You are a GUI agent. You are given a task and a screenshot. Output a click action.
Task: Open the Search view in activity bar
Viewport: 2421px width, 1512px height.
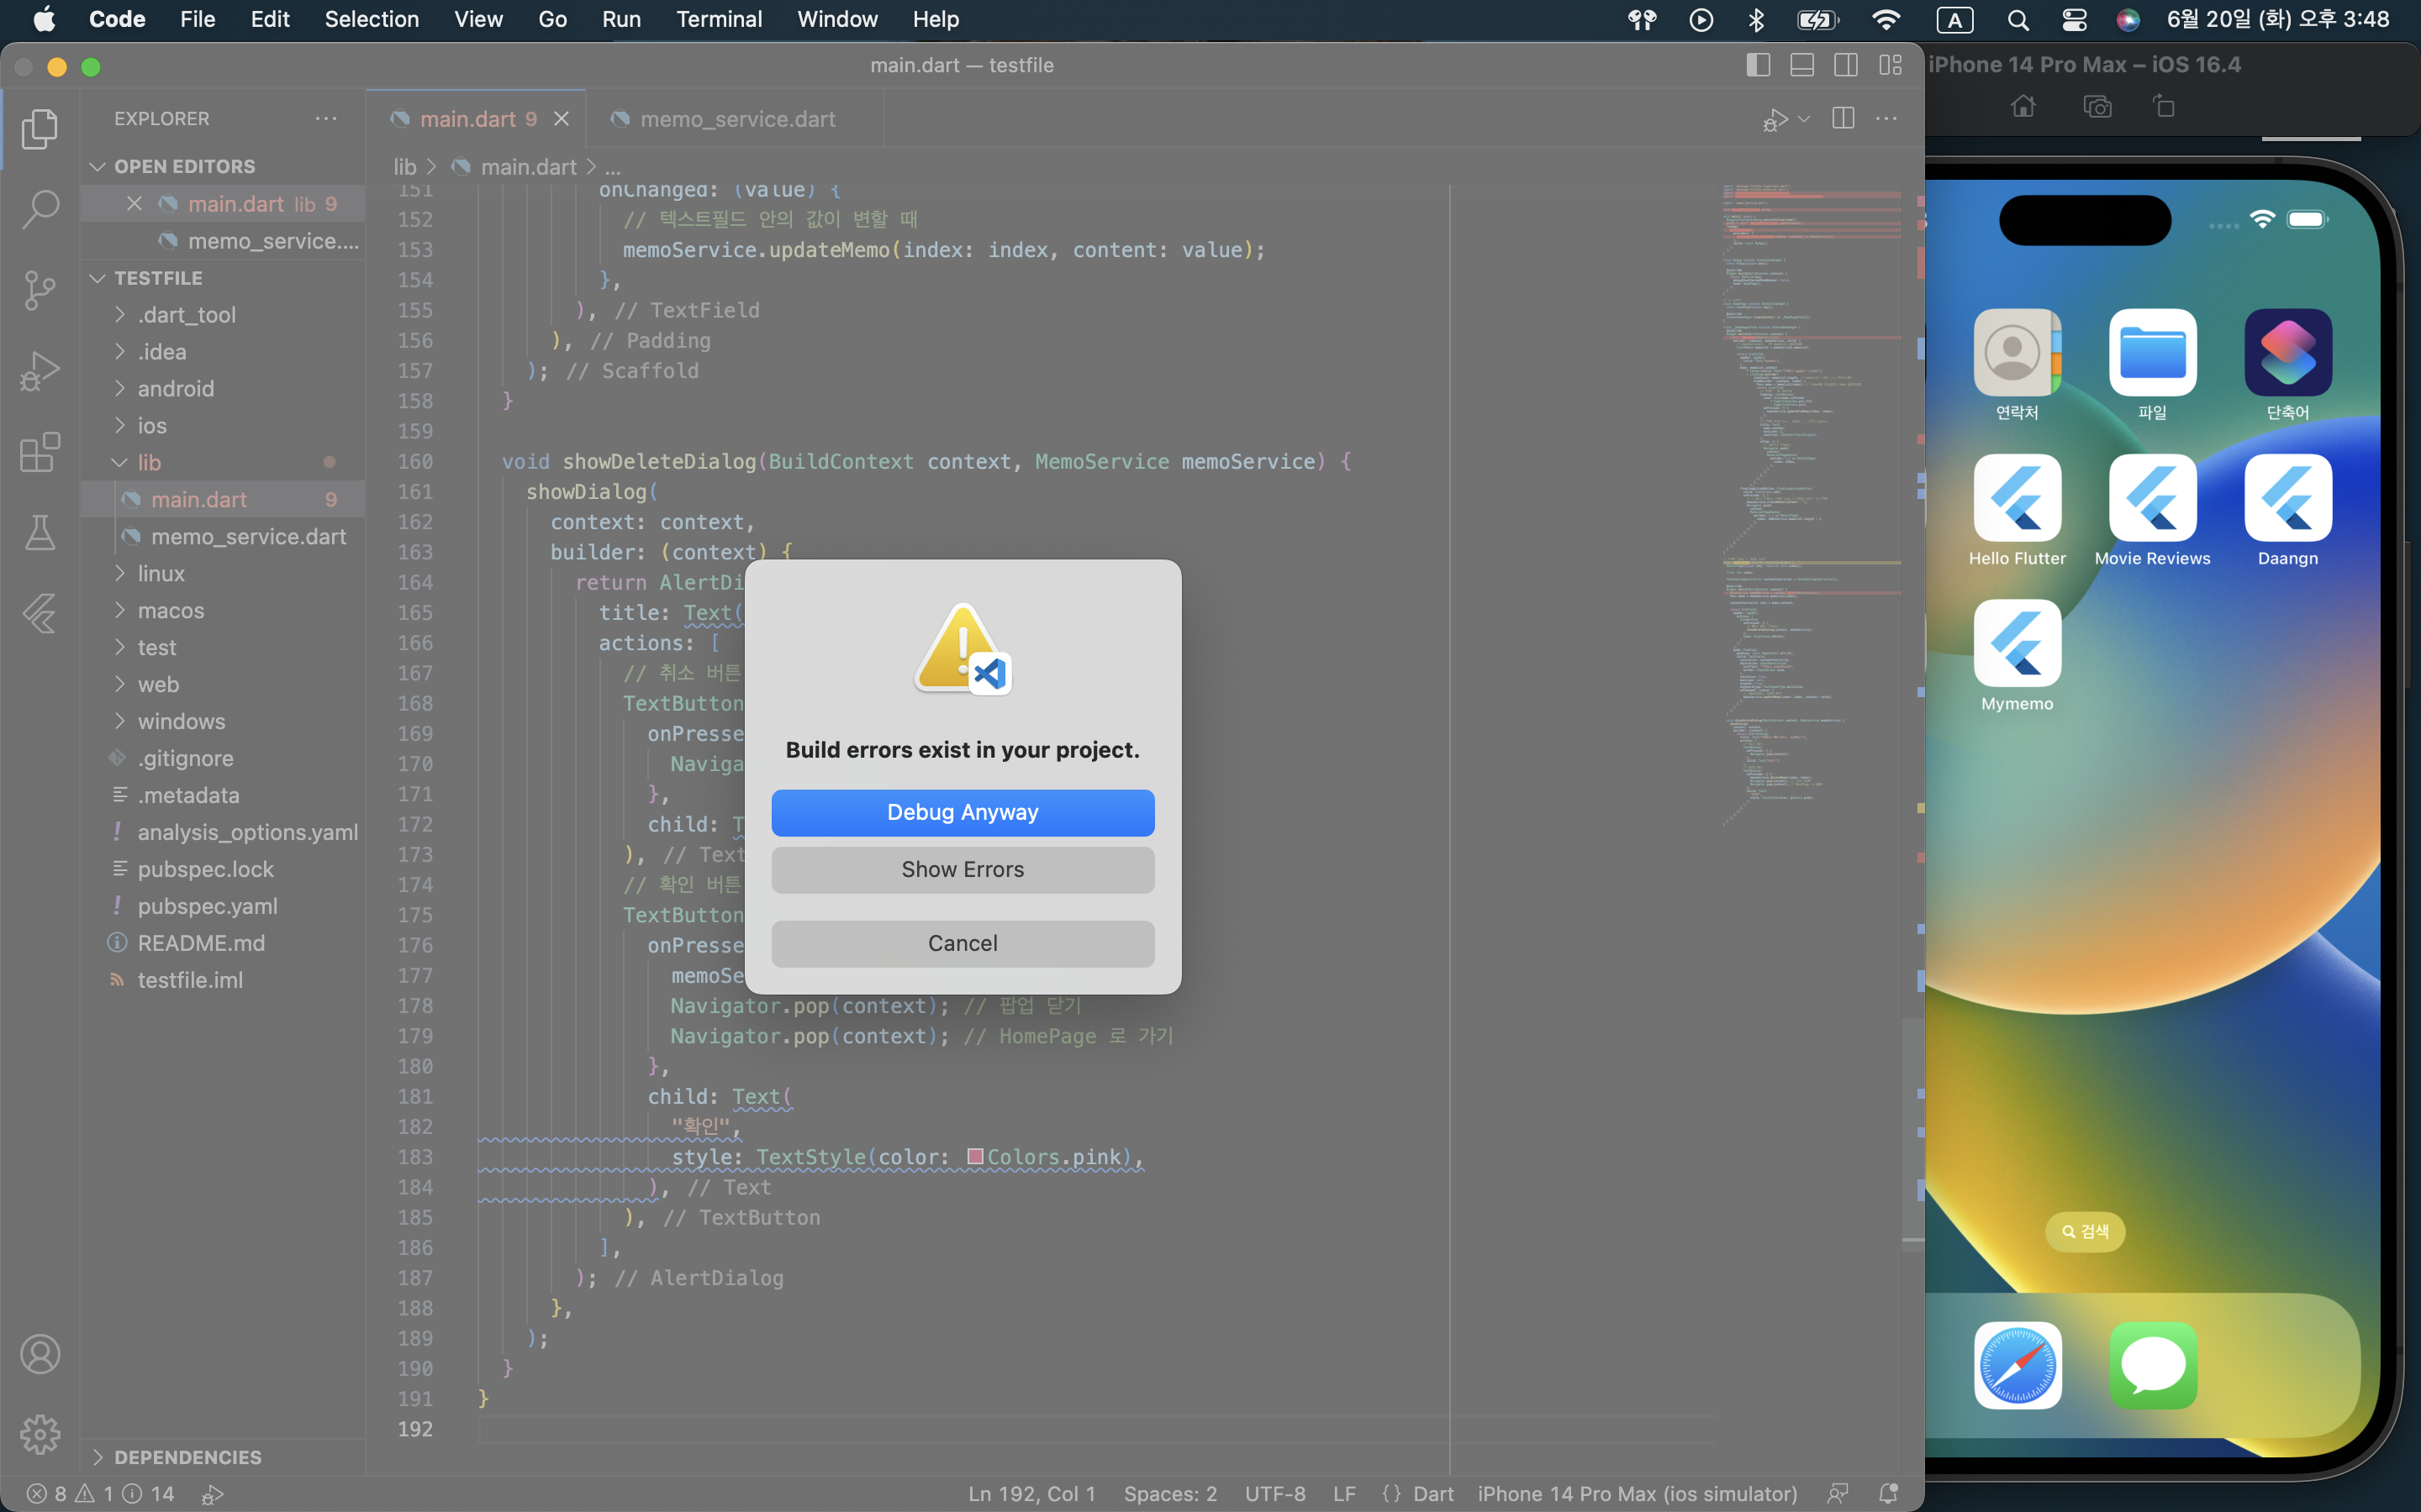[x=40, y=209]
